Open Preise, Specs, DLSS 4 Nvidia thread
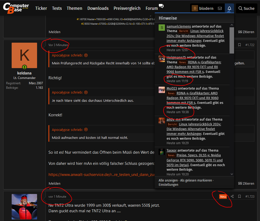 coord(195,160)
